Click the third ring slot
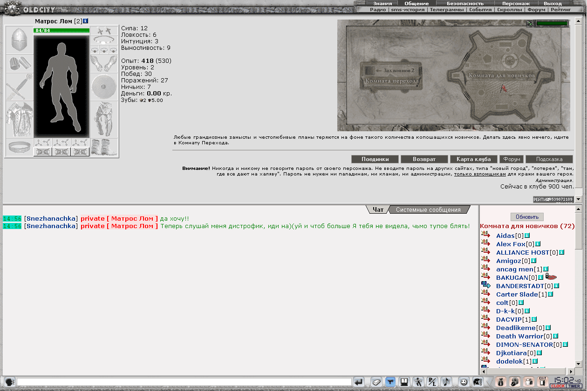This screenshot has height=391, width=587. pyautogui.click(x=113, y=49)
